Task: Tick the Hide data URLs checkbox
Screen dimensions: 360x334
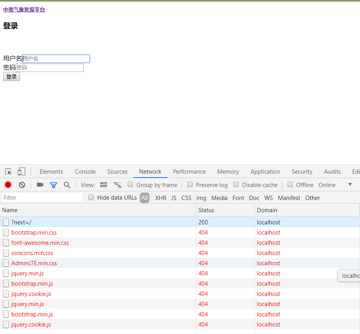Action: click(x=91, y=197)
